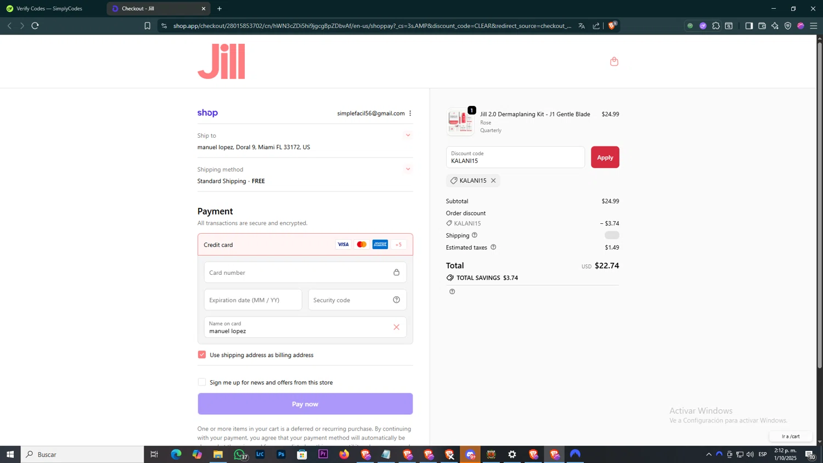Image resolution: width=823 pixels, height=463 pixels.
Task: Open the Windows Start menu
Action: tap(10, 454)
